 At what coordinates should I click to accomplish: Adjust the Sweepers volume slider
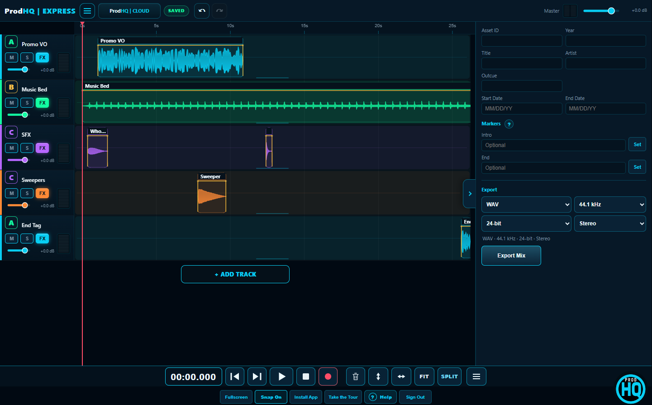(18, 205)
